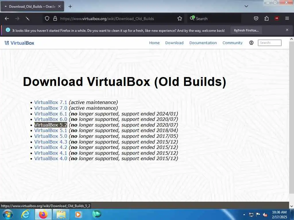Open the VirtualBox 6.0 link

pyautogui.click(x=51, y=119)
